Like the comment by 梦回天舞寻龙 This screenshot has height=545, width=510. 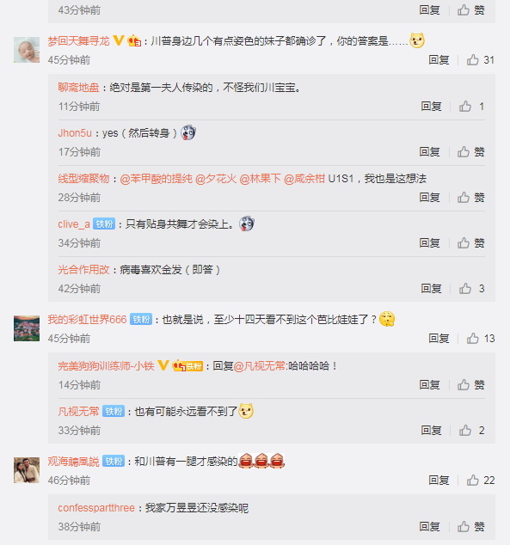tap(480, 60)
